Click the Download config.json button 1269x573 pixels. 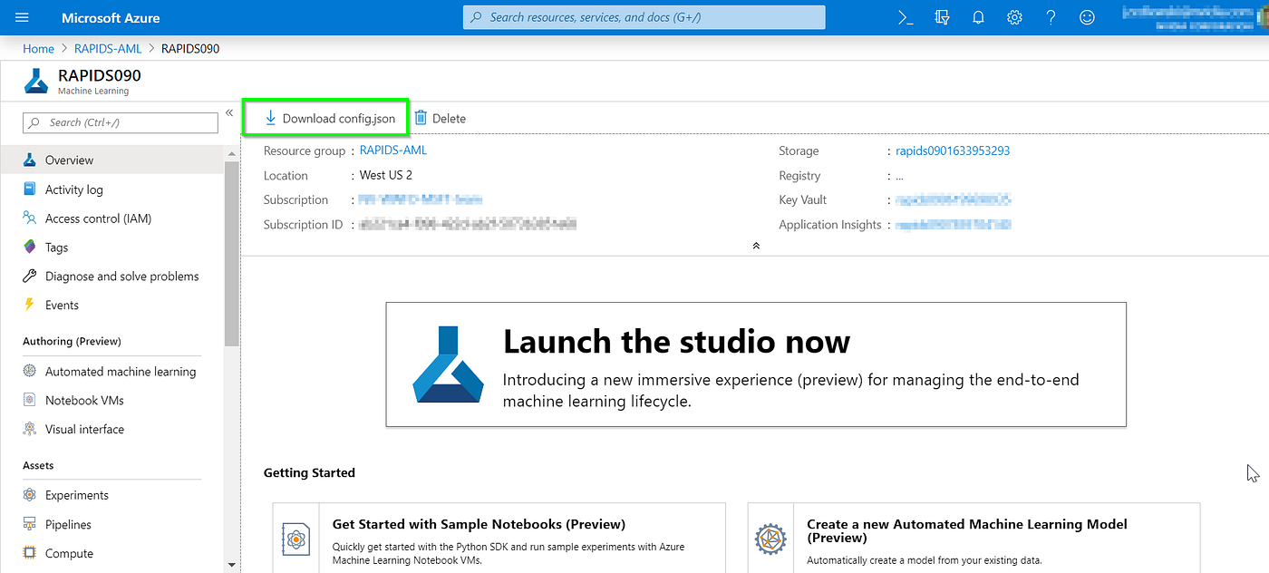[x=325, y=118]
